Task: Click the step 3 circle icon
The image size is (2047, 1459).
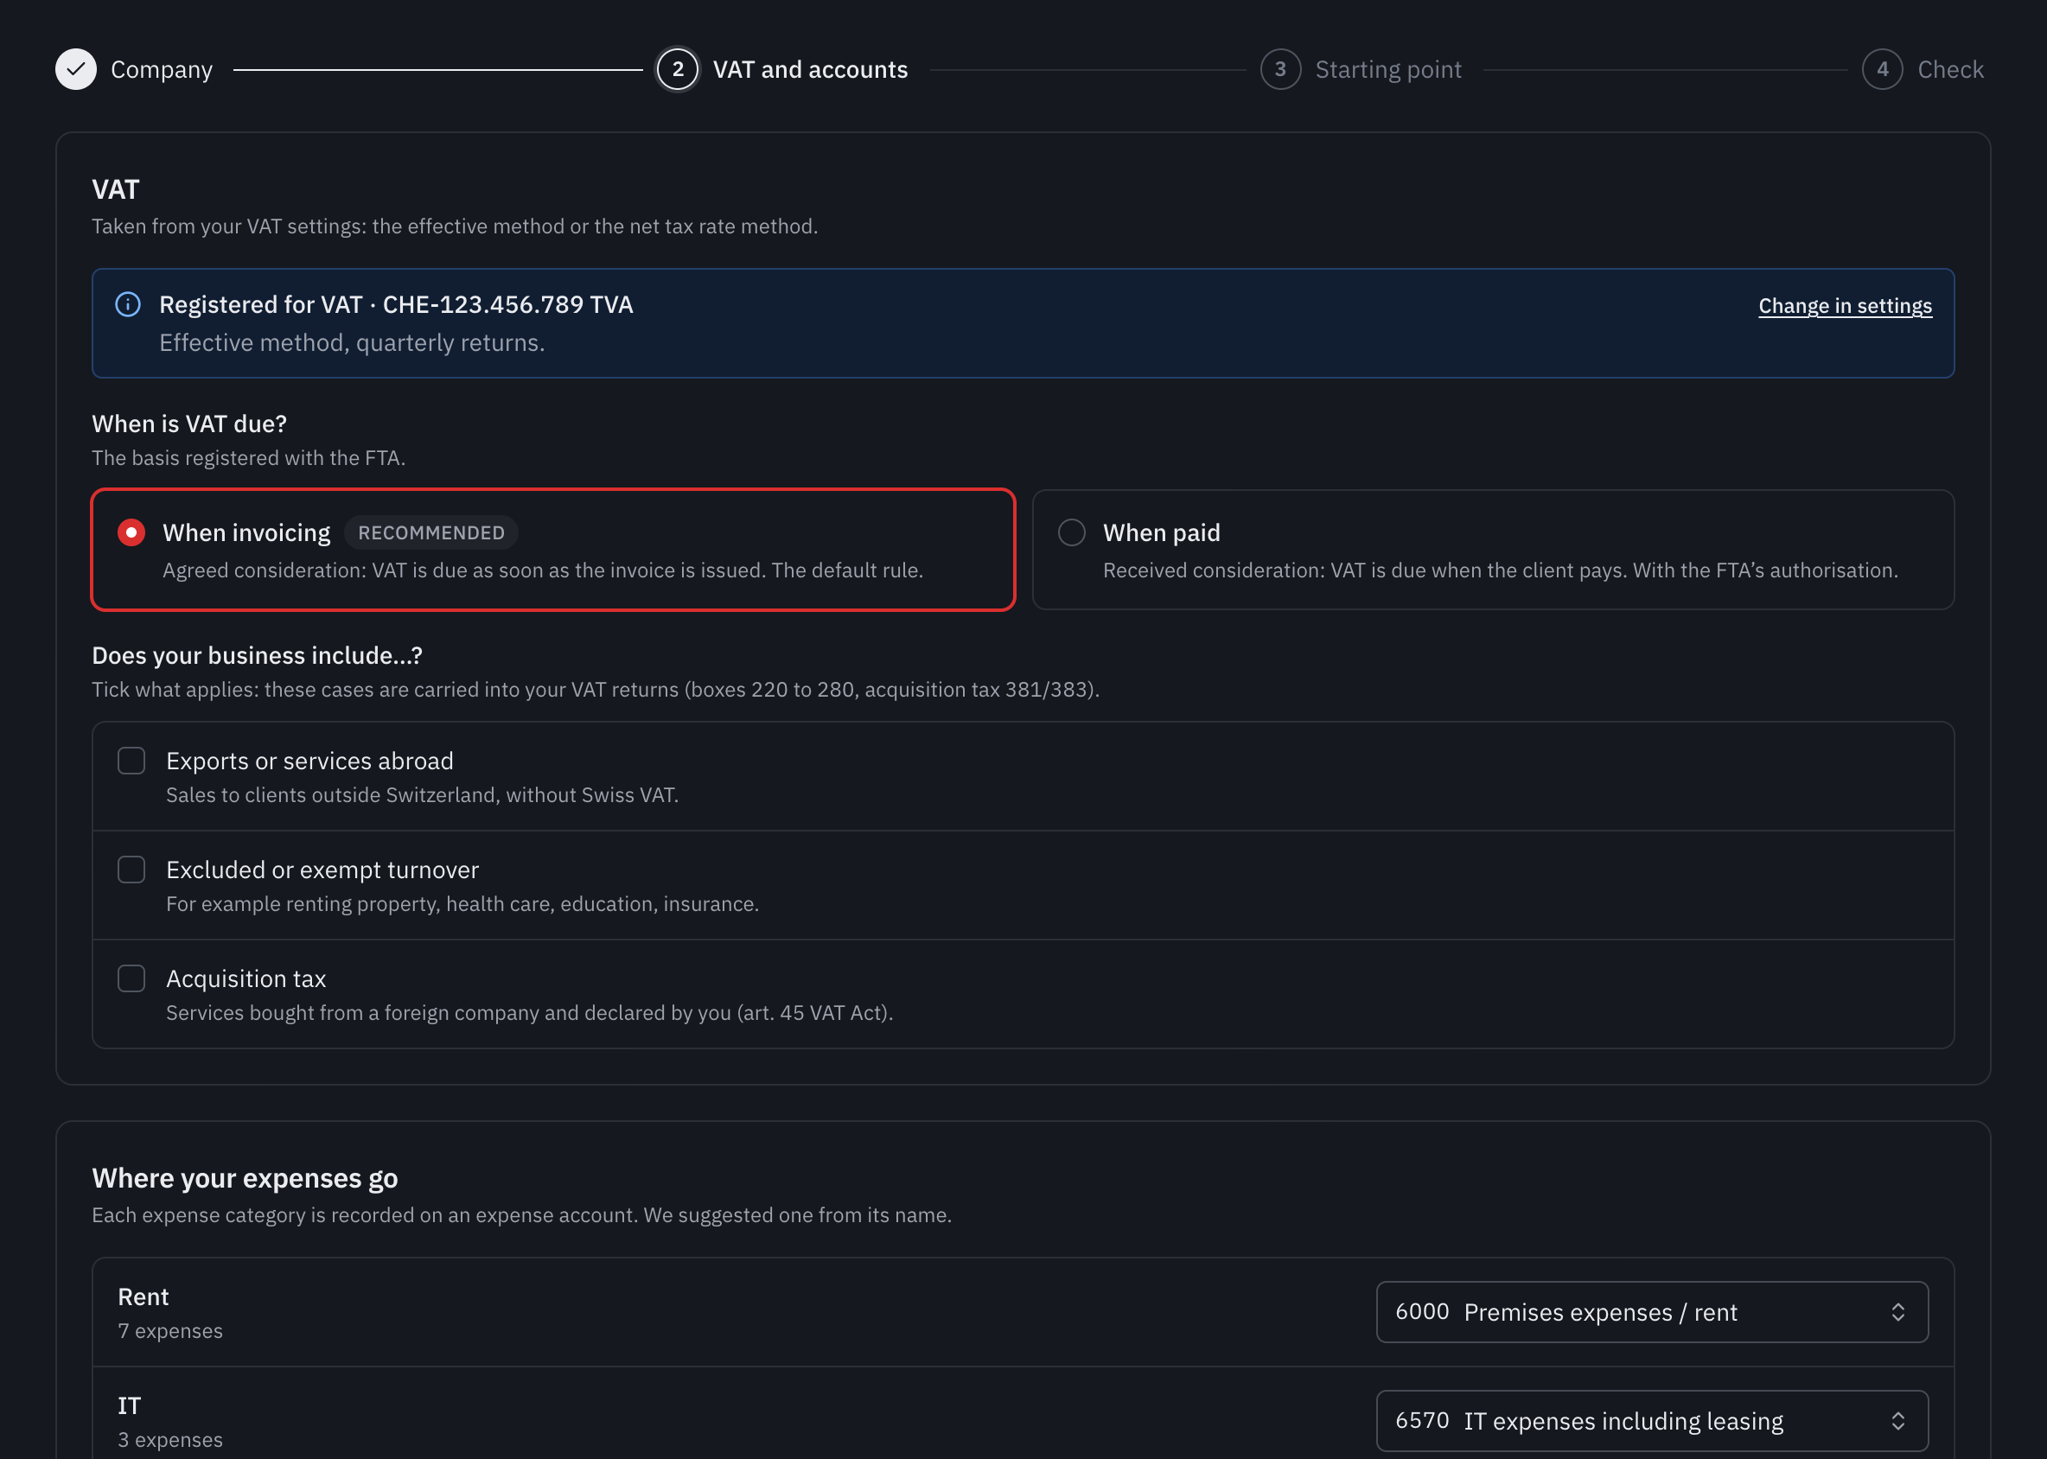Action: tap(1280, 69)
